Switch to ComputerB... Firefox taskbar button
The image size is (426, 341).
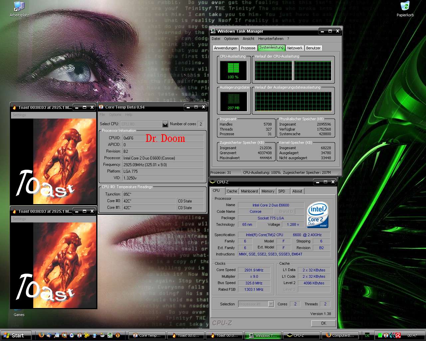tap(340, 335)
